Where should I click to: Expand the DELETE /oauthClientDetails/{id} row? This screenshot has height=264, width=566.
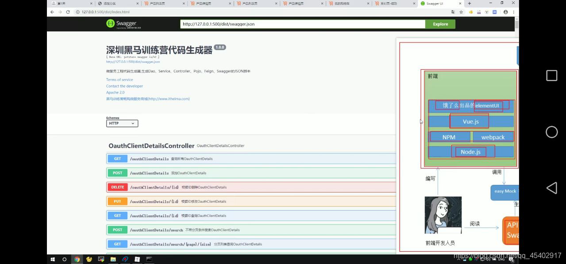[251, 187]
